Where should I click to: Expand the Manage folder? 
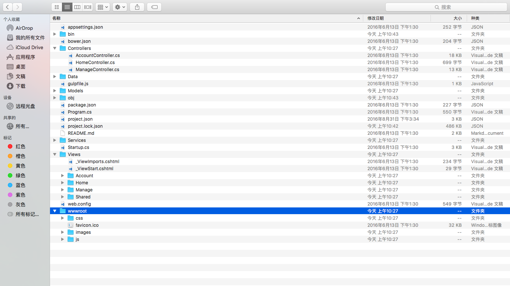click(62, 190)
